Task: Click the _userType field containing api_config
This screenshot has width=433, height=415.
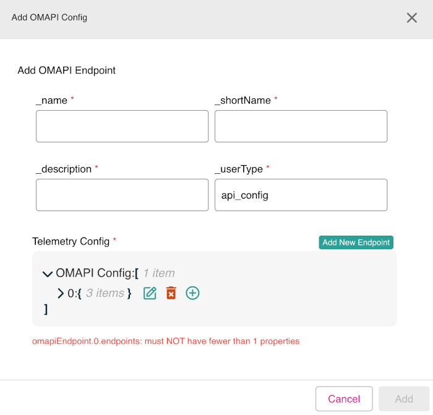Action: tap(301, 195)
